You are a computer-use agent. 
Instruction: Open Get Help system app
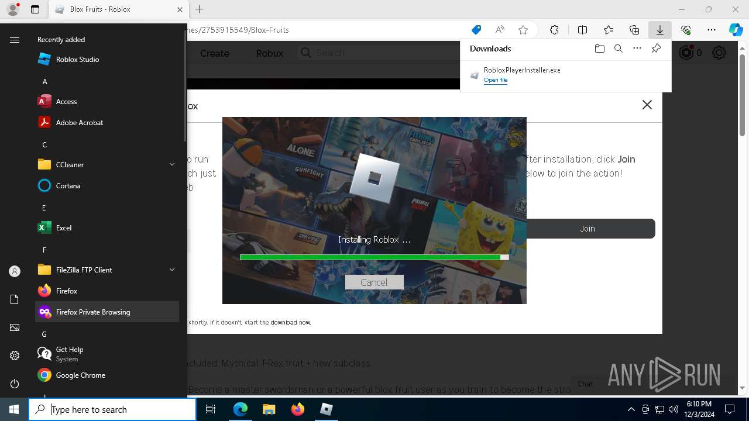click(x=107, y=354)
